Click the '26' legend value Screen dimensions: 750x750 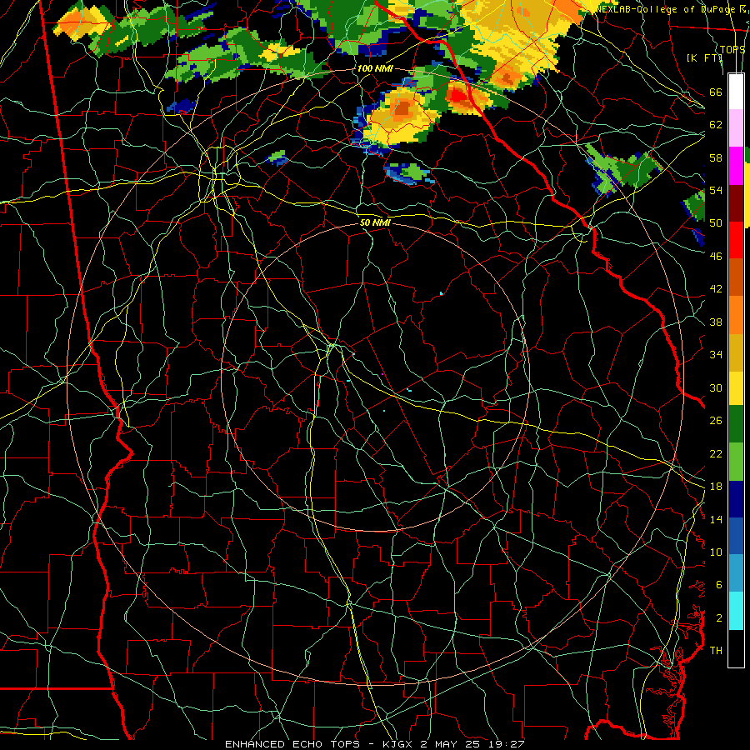[x=716, y=421]
